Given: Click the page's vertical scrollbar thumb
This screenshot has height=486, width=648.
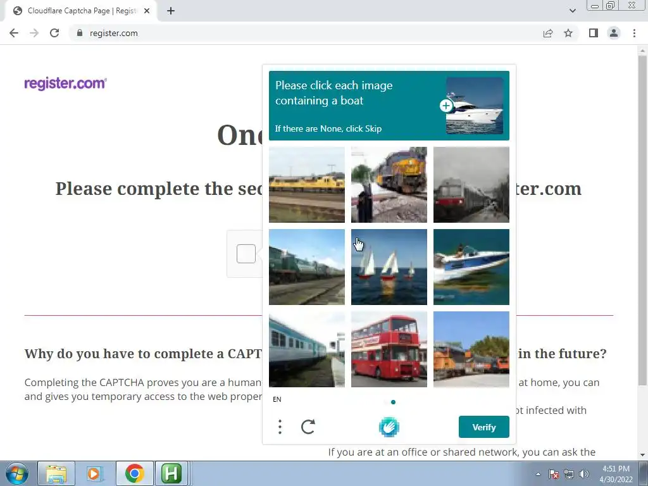Looking at the screenshot, I should (x=642, y=221).
